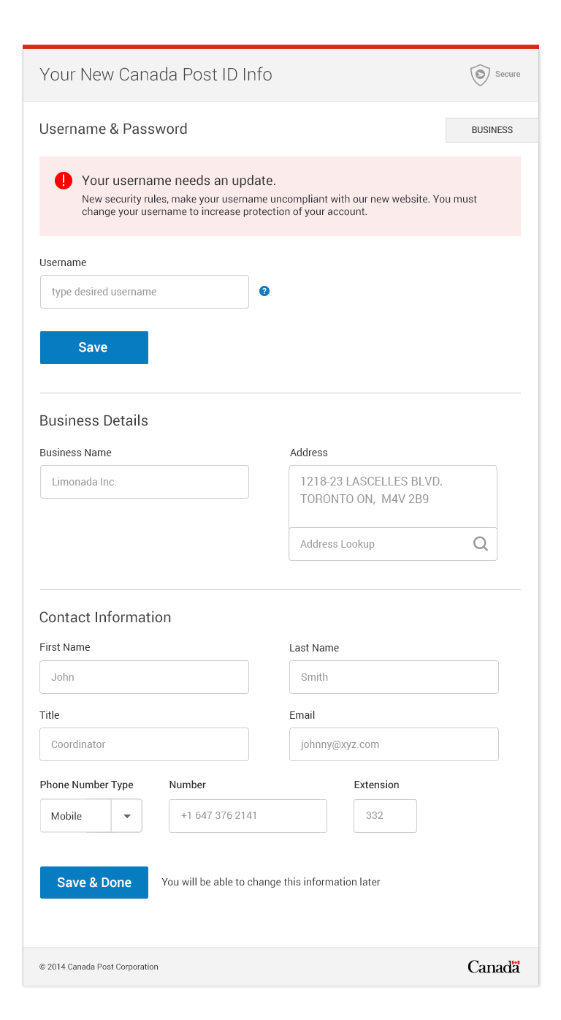Viewport: 561px width, 1020px height.
Task: Open the Phone Number Type dropdown arrow
Action: [x=127, y=816]
